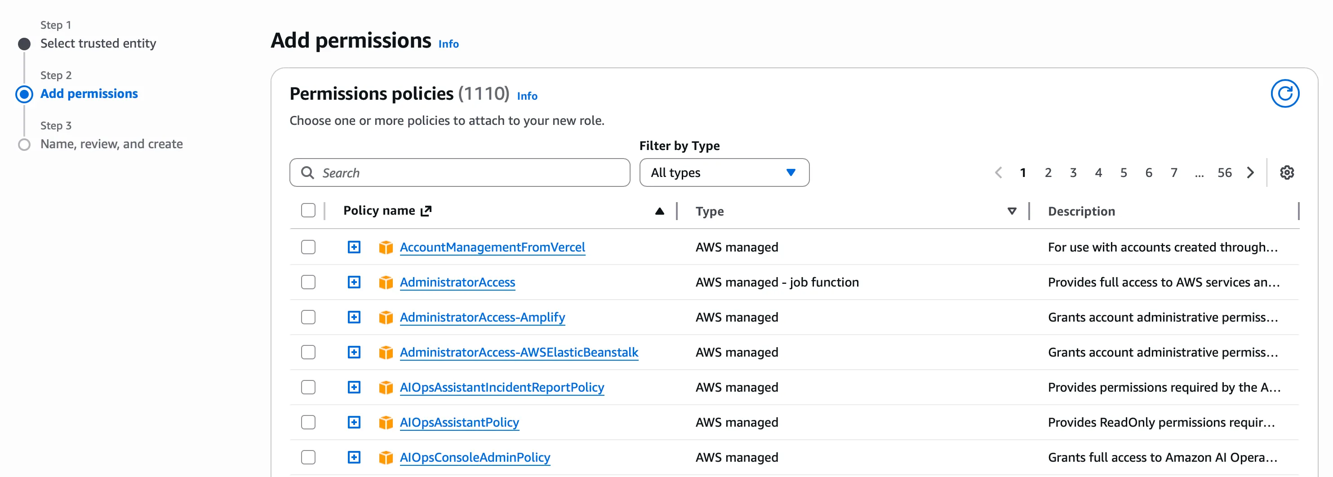This screenshot has width=1333, height=477.
Task: Open the Filter by Type dropdown
Action: pos(724,172)
